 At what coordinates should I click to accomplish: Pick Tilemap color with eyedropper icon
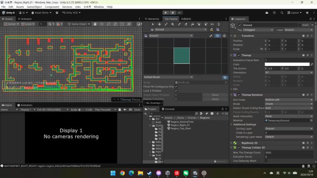point(312,64)
